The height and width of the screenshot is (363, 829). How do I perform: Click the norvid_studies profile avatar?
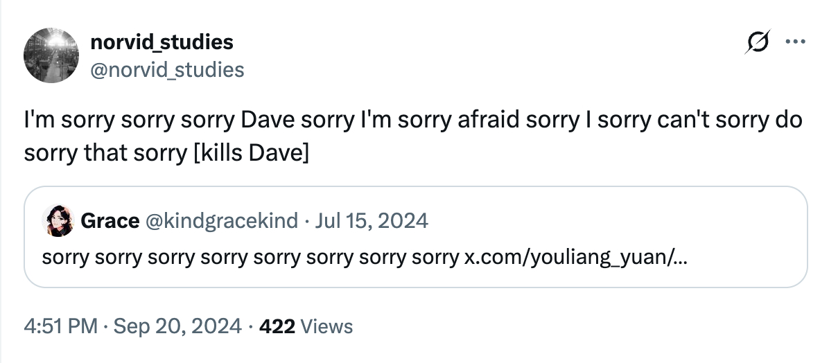click(51, 55)
